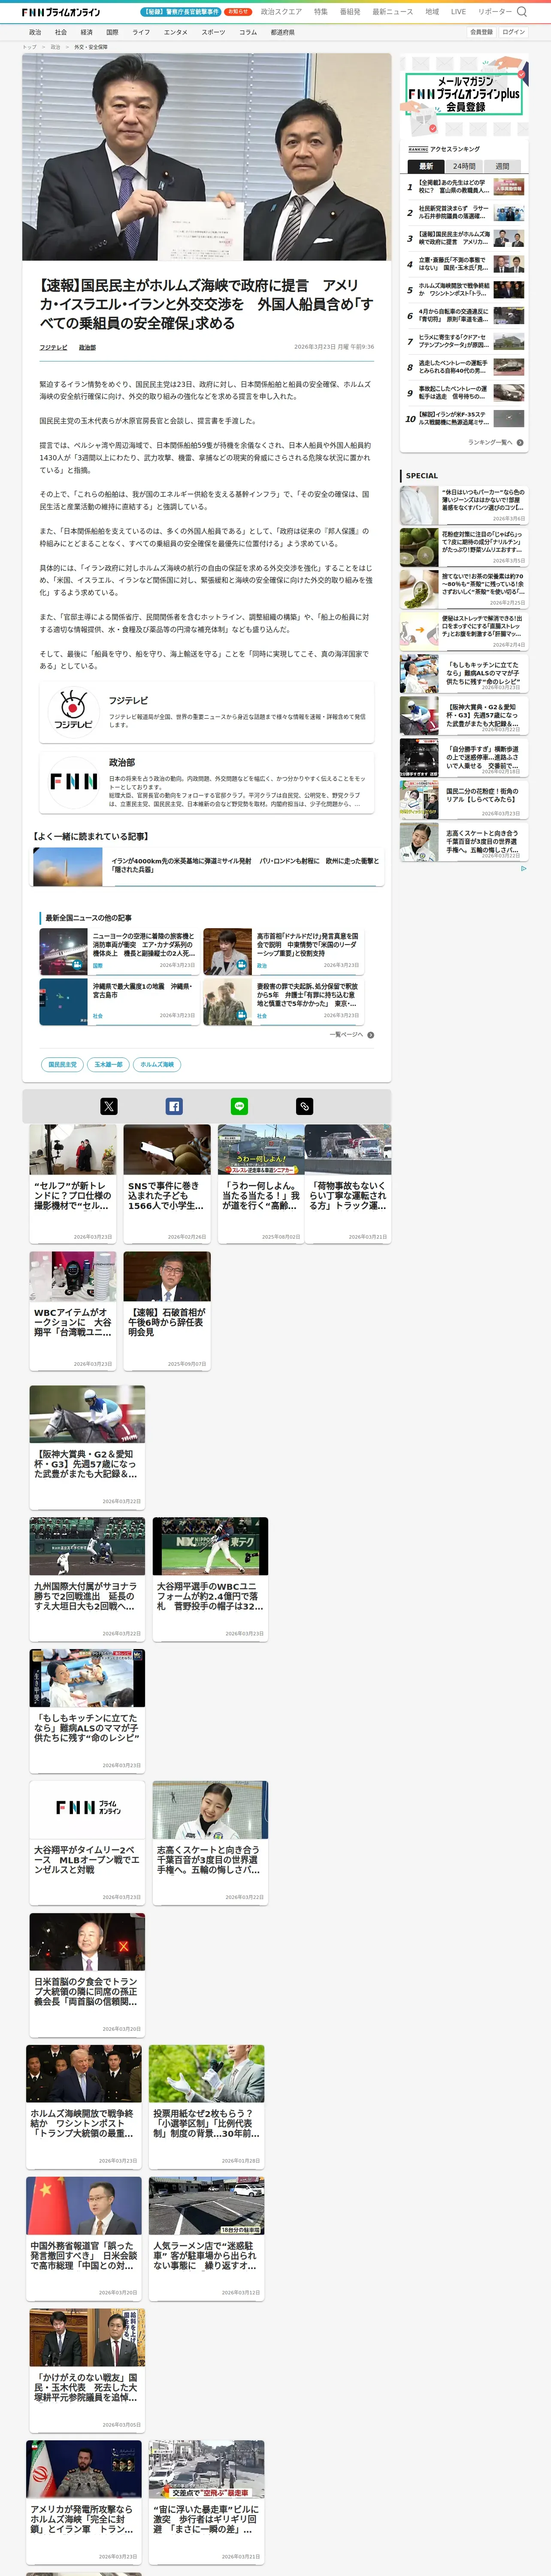
Task: Open 特集 in the top menu
Action: (321, 12)
